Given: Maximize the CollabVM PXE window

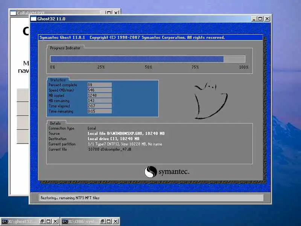Looking at the screenshot, I should click(109, 13).
